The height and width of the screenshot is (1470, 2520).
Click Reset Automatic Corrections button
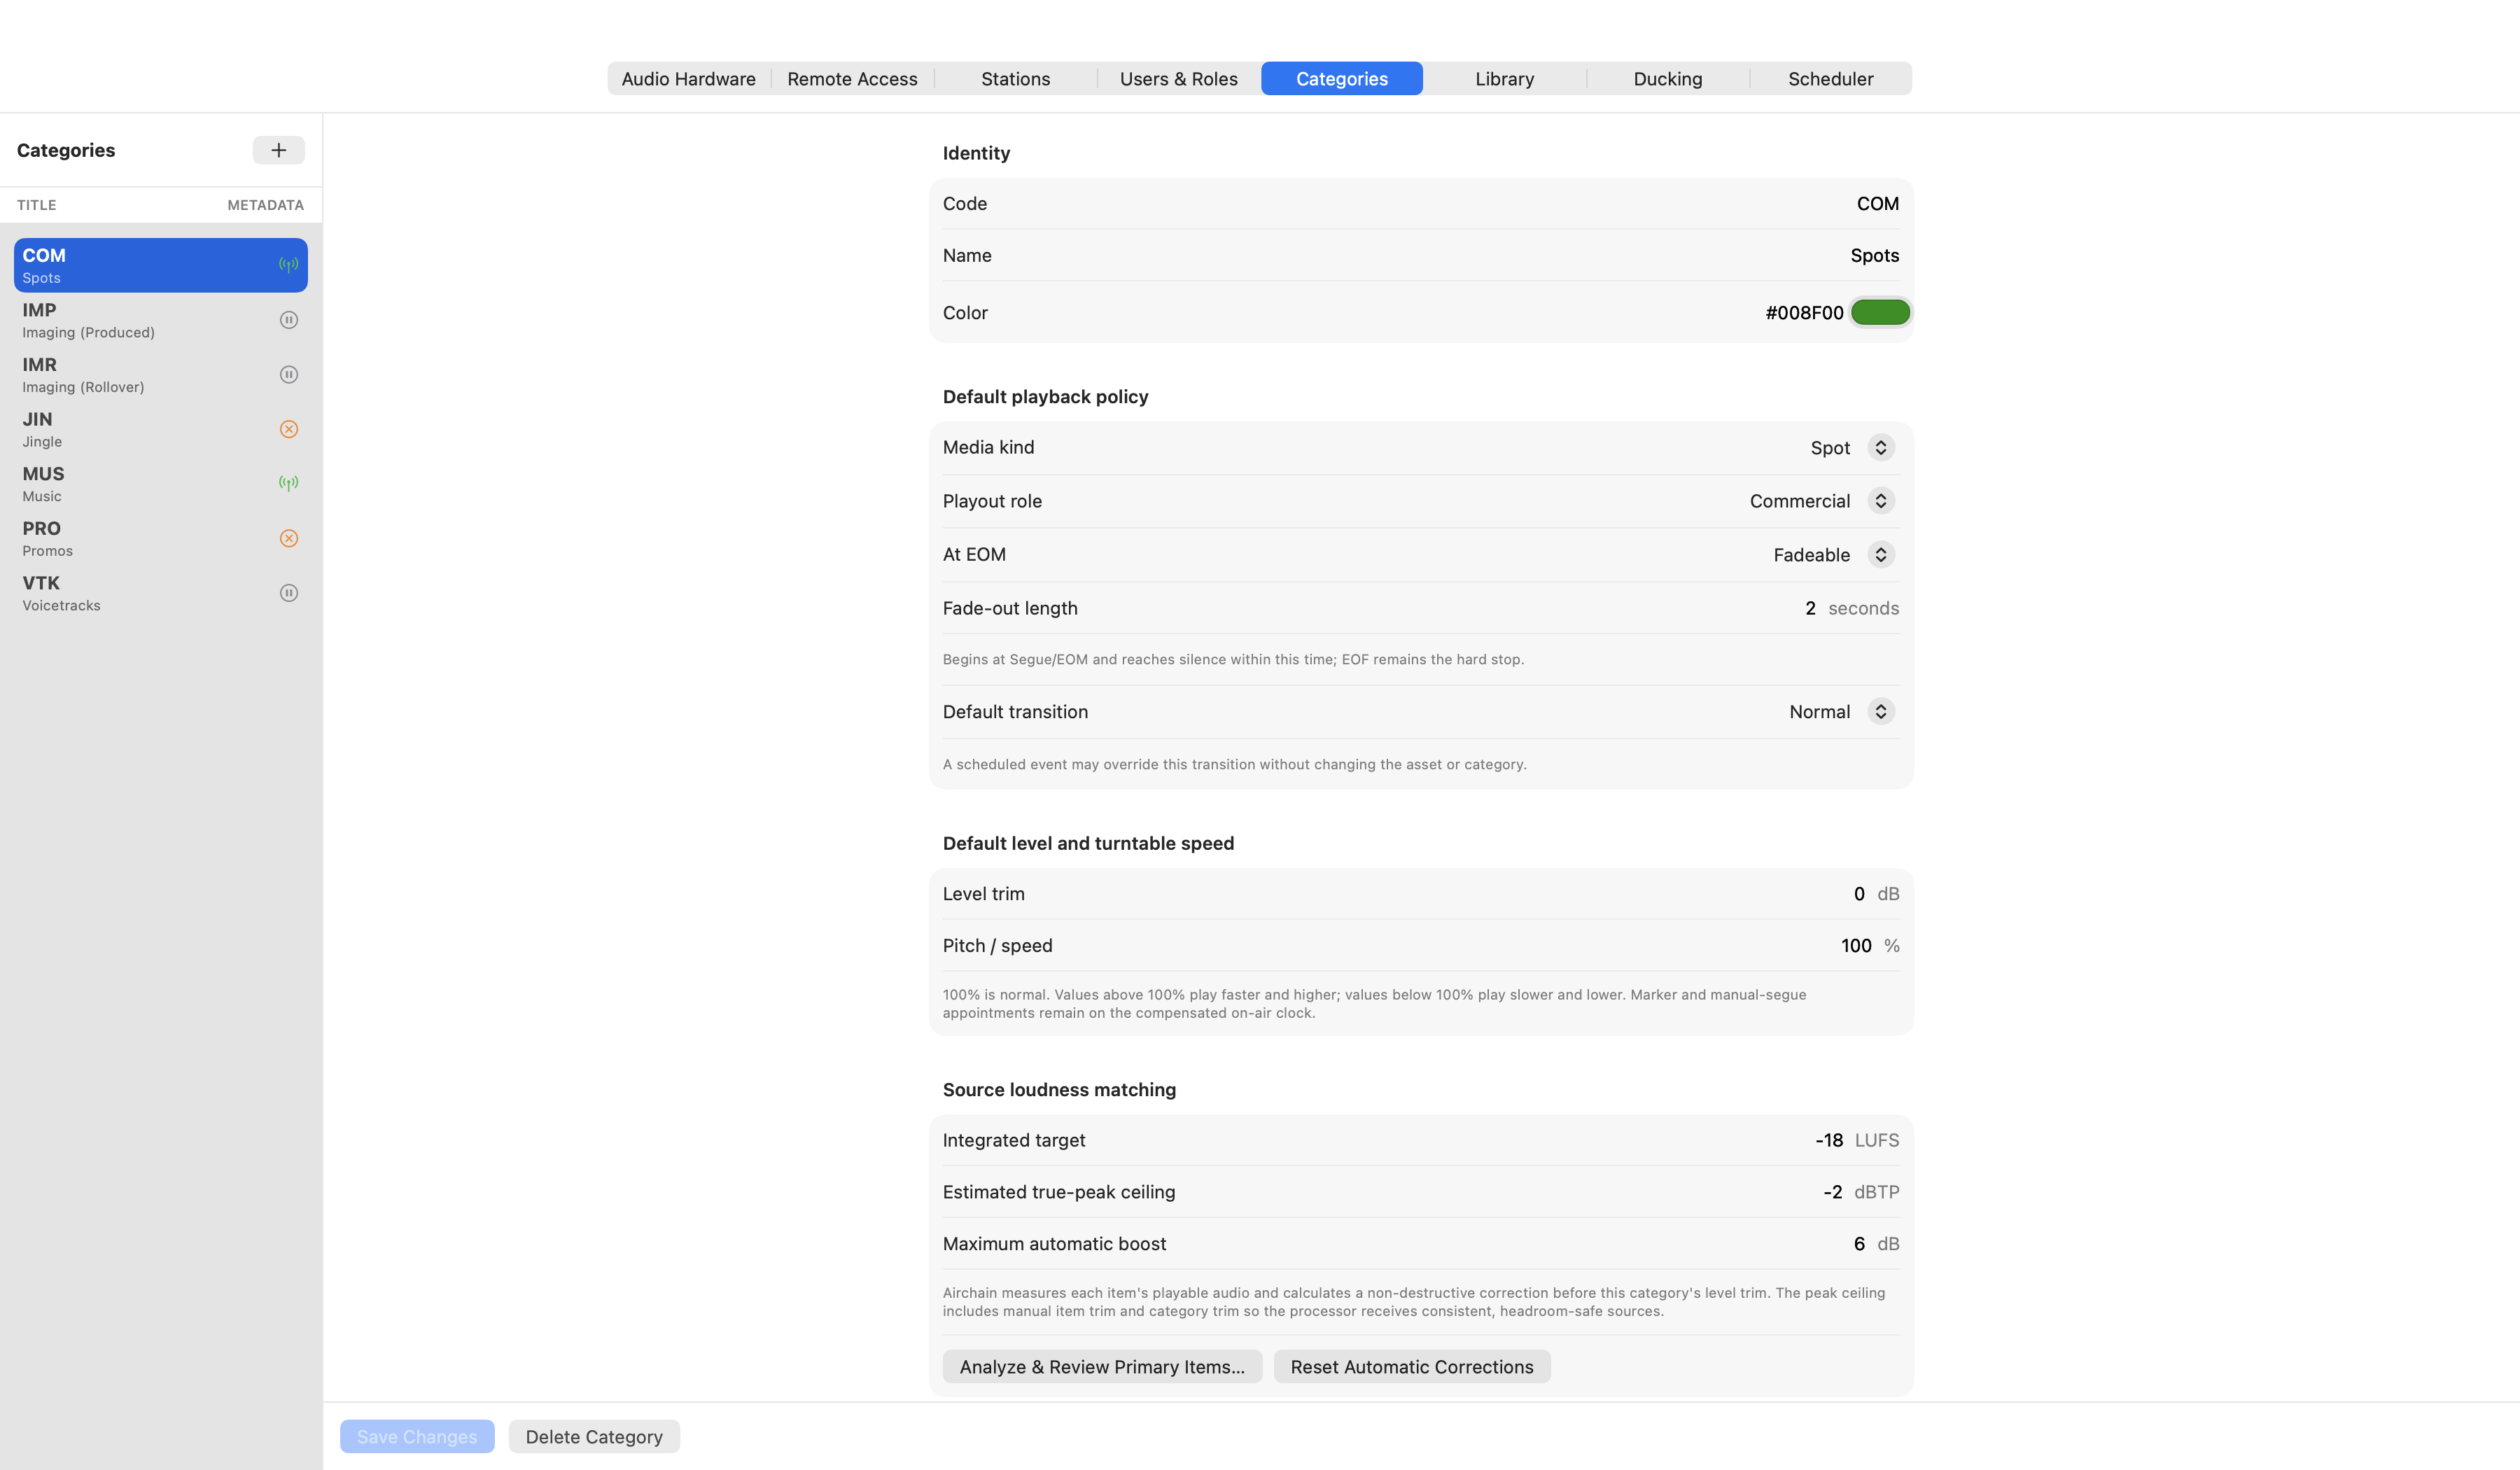click(x=1411, y=1366)
